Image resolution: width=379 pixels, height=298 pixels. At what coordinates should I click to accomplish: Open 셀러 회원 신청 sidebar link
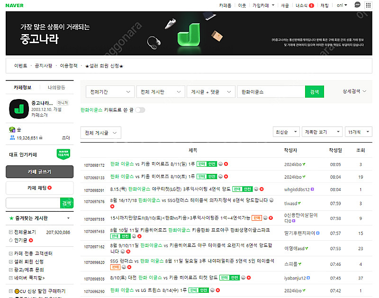coord(29,262)
